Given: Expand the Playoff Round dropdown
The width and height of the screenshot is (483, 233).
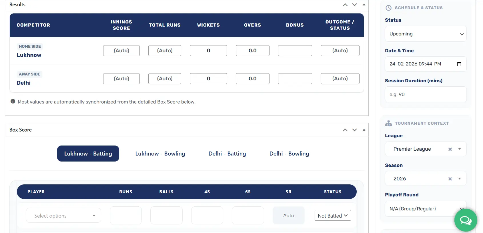Looking at the screenshot, I should 426,209.
